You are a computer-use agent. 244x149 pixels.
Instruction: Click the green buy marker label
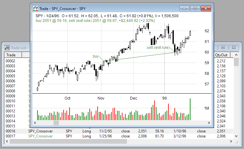click(x=96, y=56)
